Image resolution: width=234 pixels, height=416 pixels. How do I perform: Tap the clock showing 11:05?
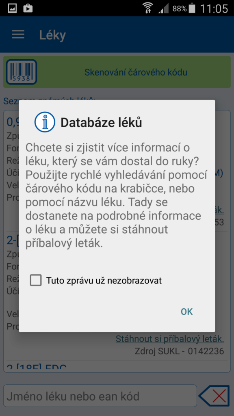pyautogui.click(x=214, y=9)
